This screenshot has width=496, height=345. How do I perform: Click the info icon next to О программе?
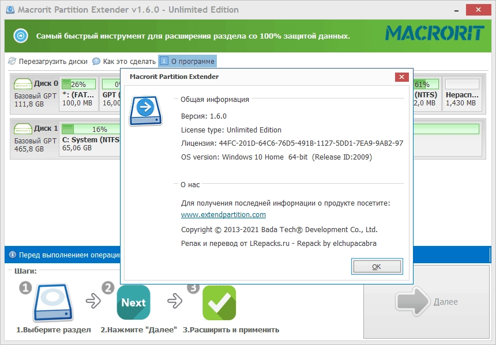(164, 60)
